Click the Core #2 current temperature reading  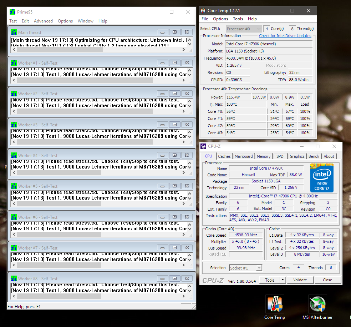point(246,126)
